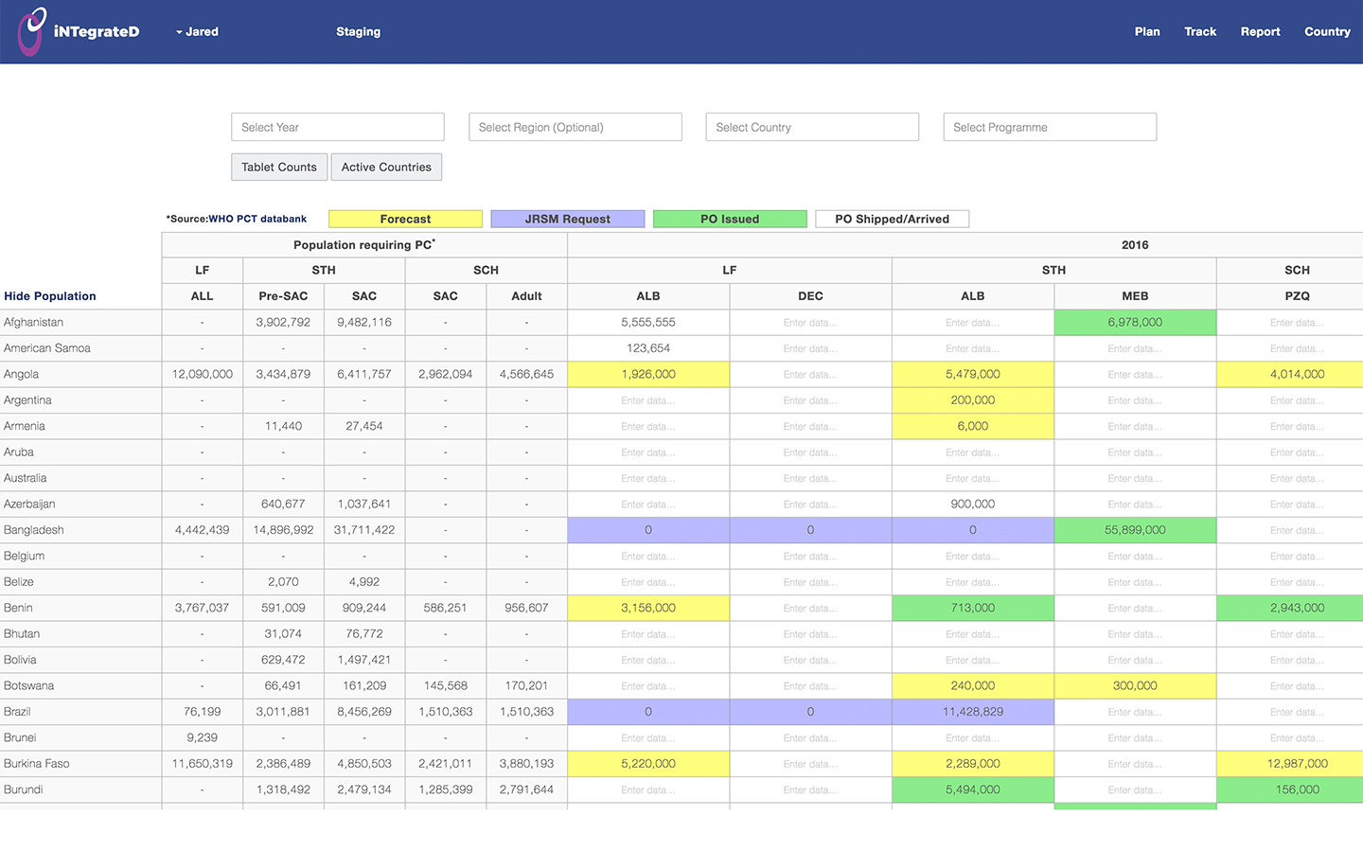Click Brazil LF ALB purple cell with 0
The width and height of the screenshot is (1363, 851).
click(x=648, y=712)
